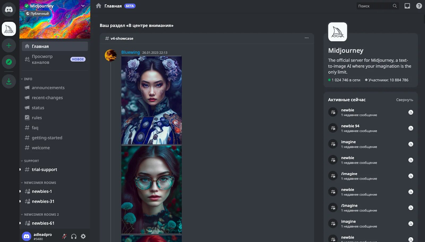Open /imagine active thread
This screenshot has width=425, height=242.
coord(371,176)
